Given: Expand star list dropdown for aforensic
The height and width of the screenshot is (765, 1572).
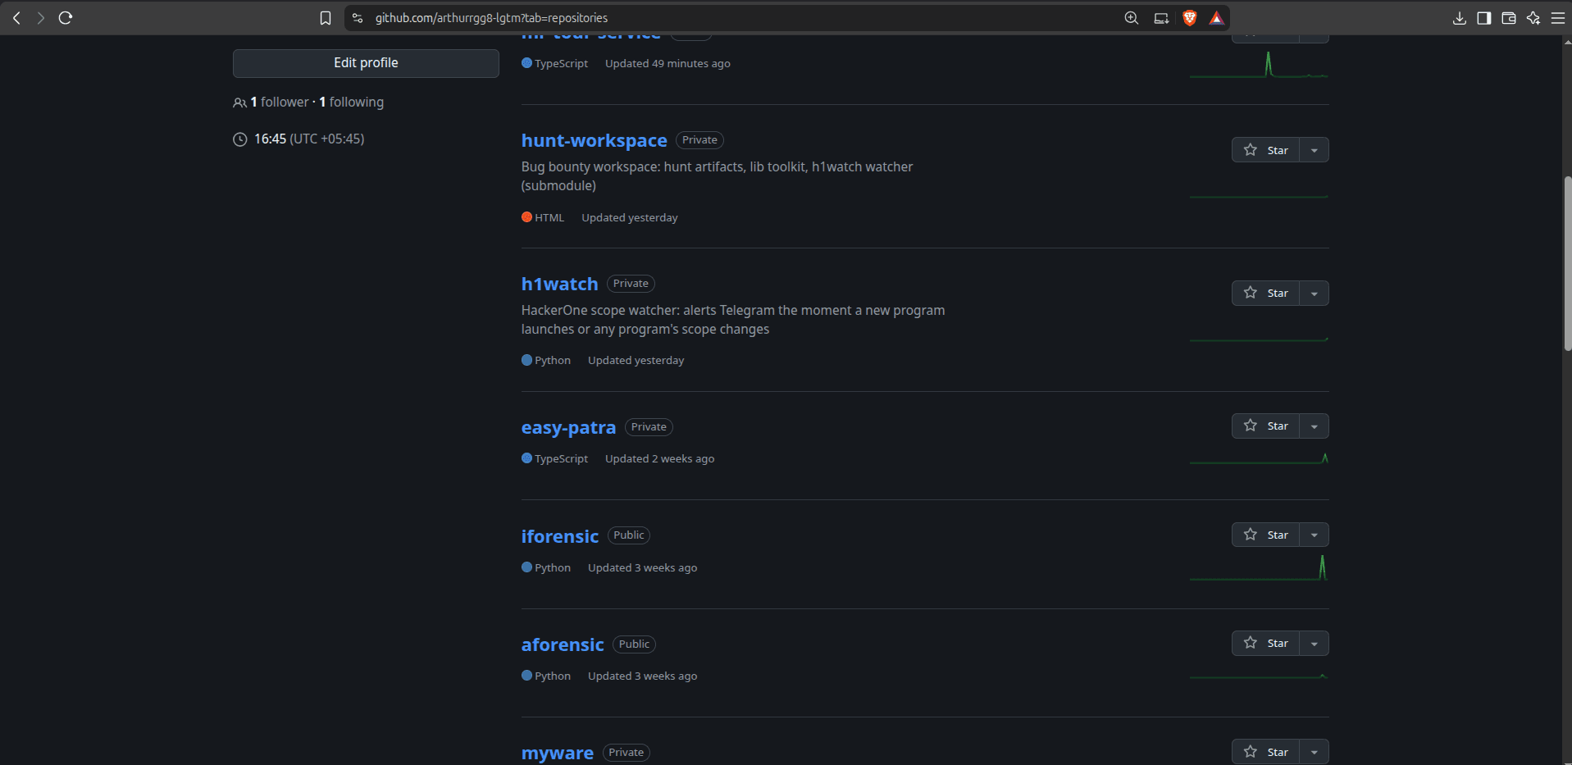Looking at the screenshot, I should coord(1315,643).
